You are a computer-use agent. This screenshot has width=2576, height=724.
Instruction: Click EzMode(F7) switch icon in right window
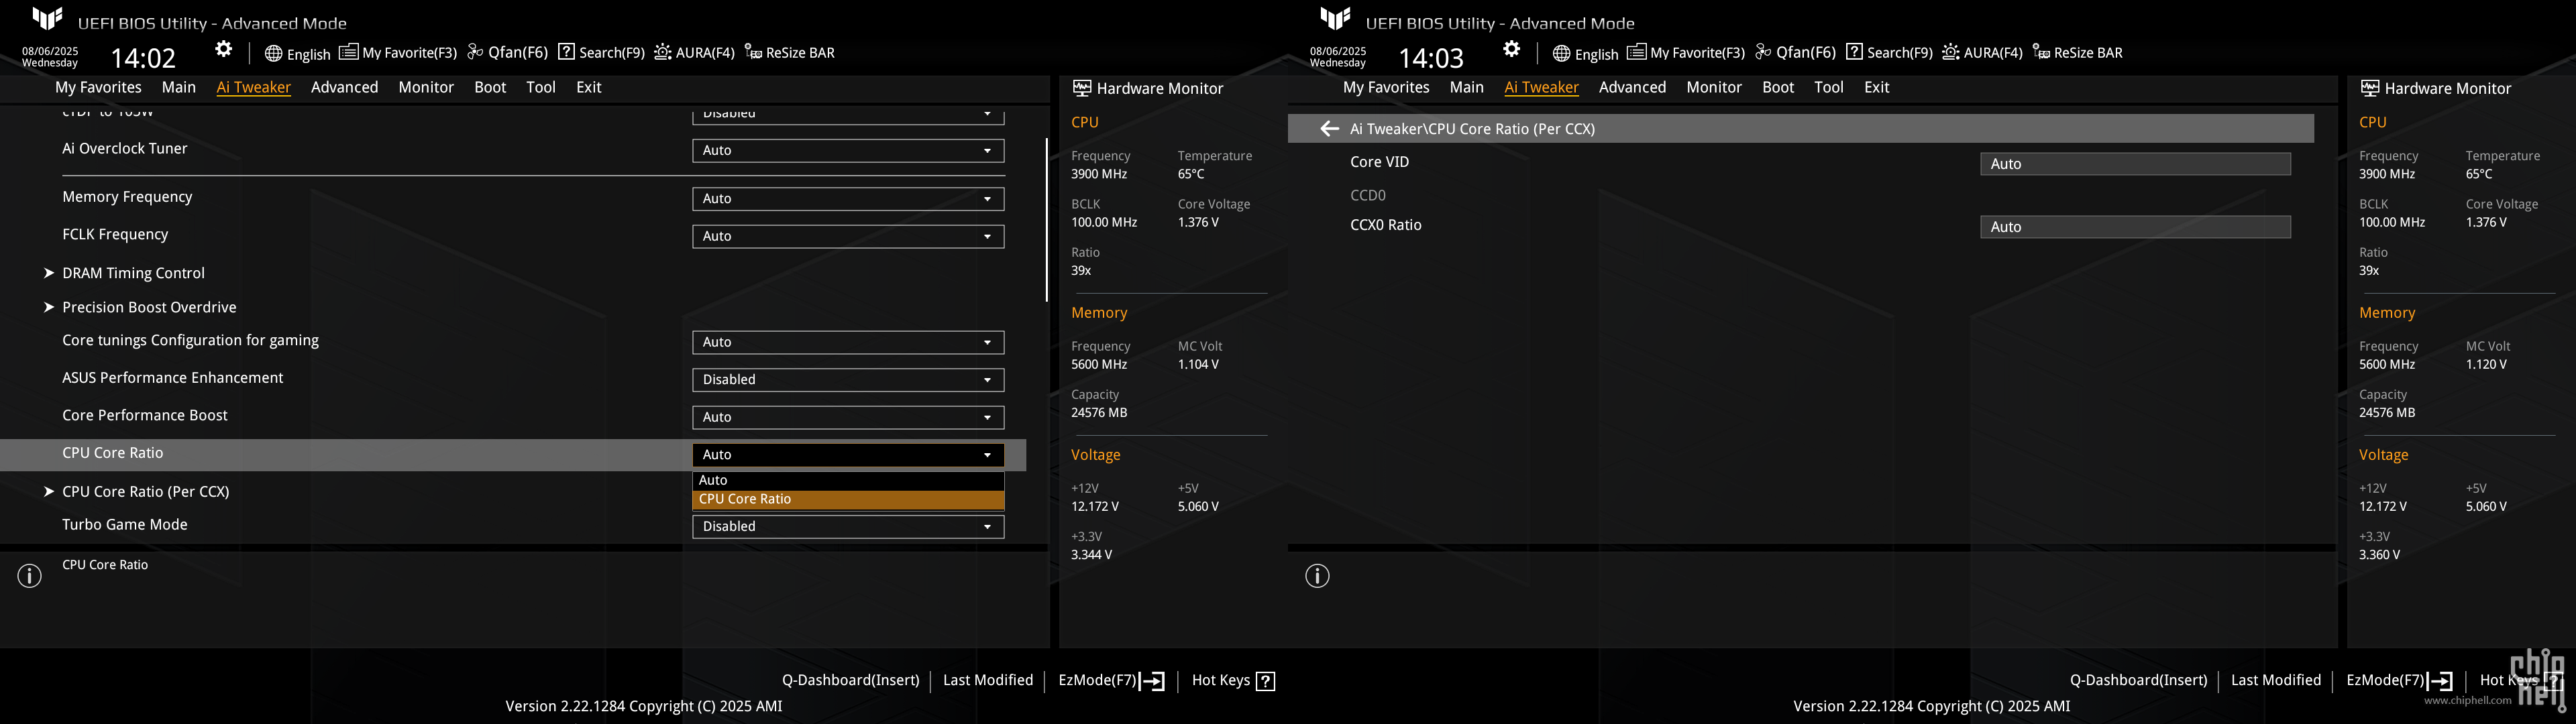coord(2440,681)
